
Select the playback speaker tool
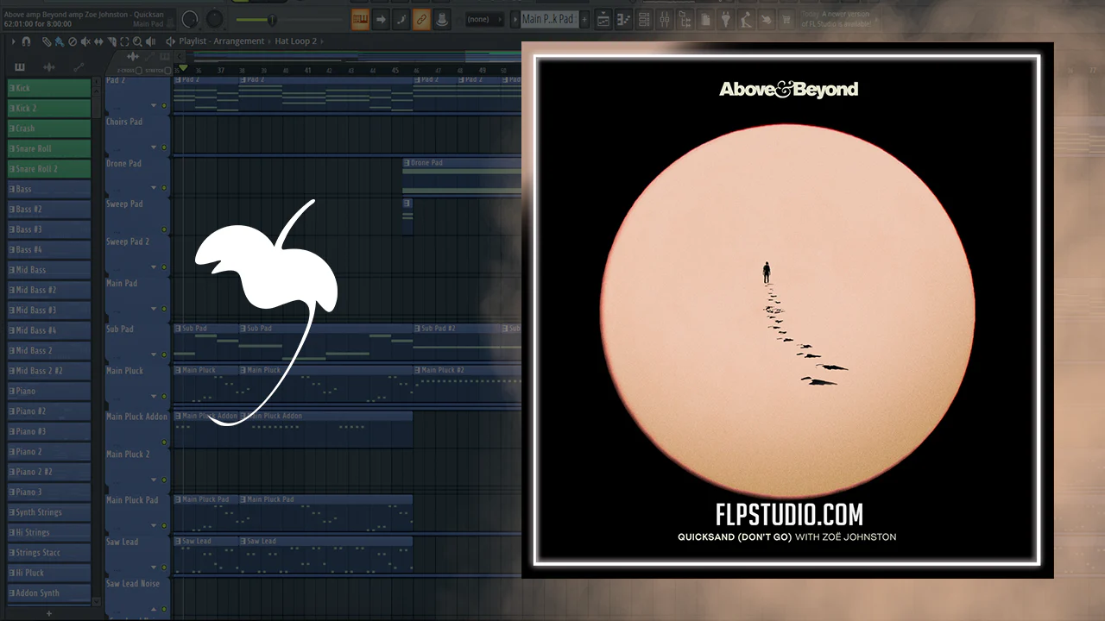click(150, 41)
